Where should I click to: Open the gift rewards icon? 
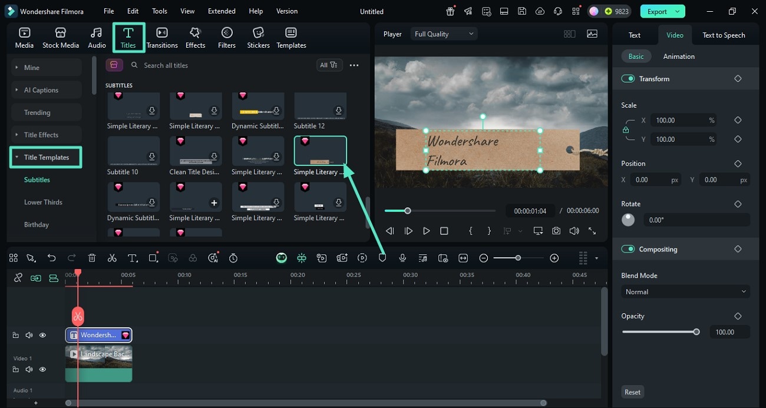[450, 11]
